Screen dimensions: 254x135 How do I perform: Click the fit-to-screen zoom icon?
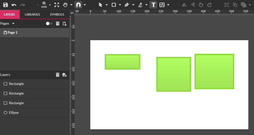pyautogui.click(x=57, y=5)
